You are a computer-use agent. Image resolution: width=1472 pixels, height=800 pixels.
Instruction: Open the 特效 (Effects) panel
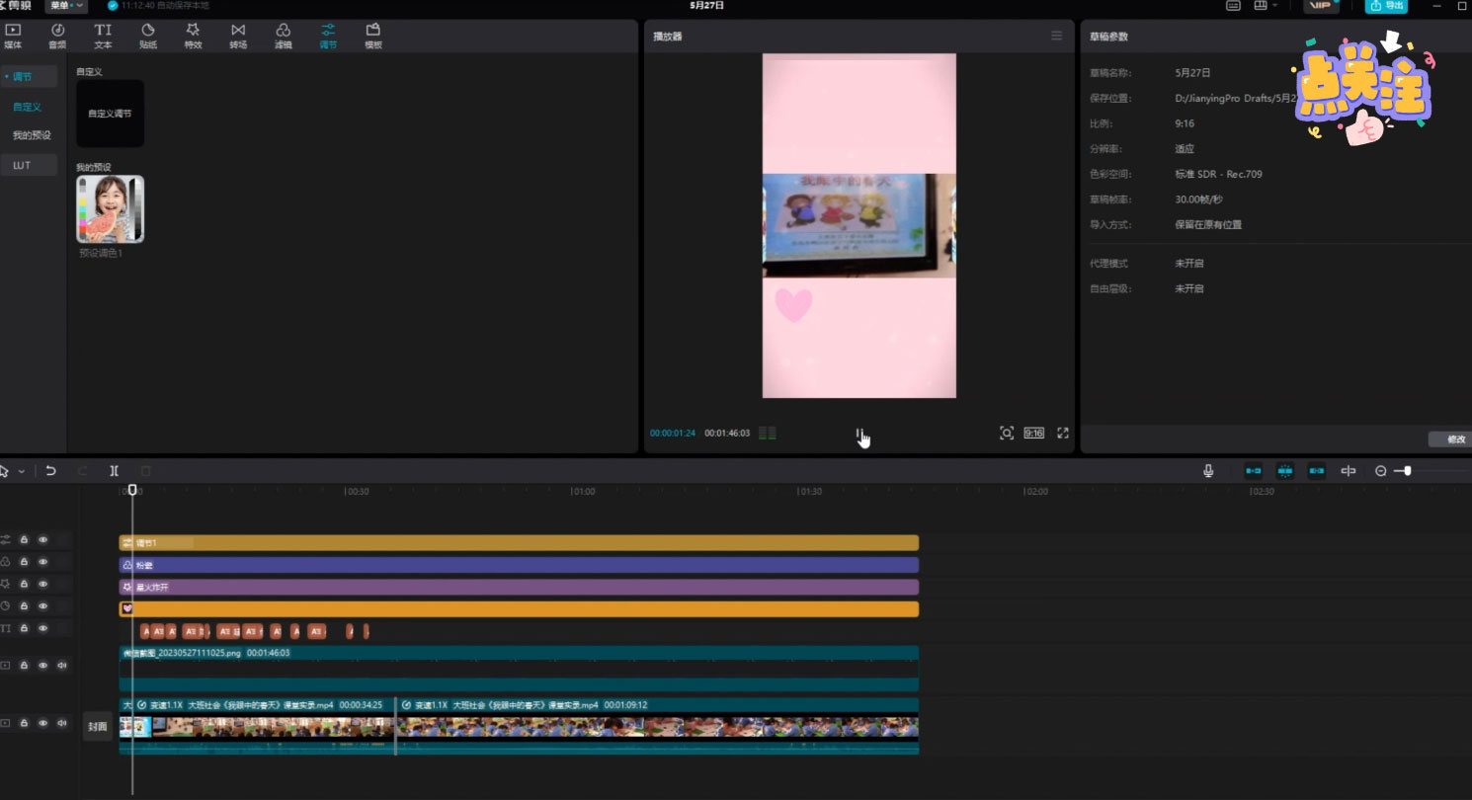pos(193,36)
